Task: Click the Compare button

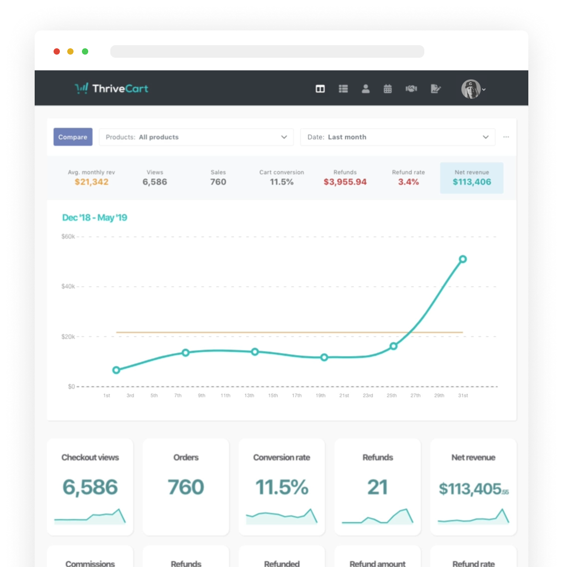Action: [73, 137]
